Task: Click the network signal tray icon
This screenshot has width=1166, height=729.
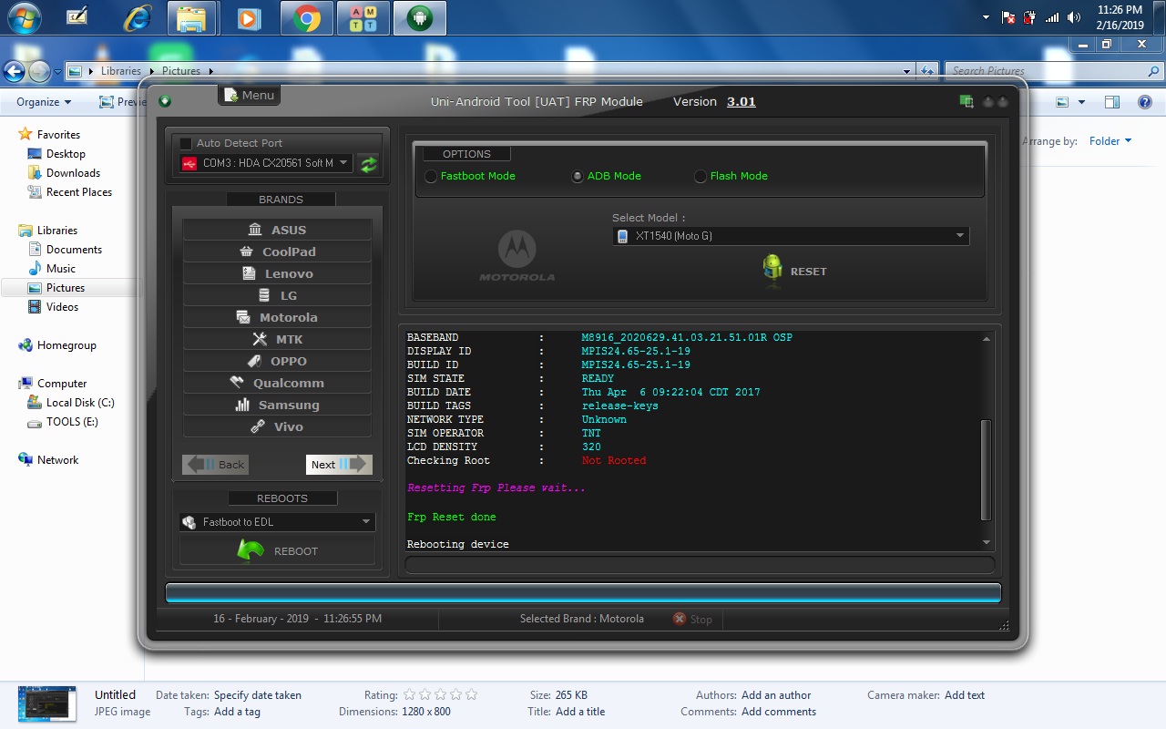Action: click(x=1052, y=17)
